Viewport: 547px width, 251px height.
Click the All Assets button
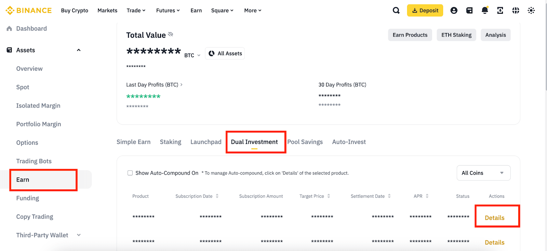[225, 54]
